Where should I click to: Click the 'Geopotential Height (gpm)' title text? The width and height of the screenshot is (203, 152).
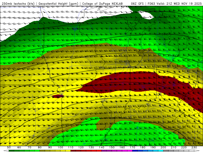click(x=58, y=4)
